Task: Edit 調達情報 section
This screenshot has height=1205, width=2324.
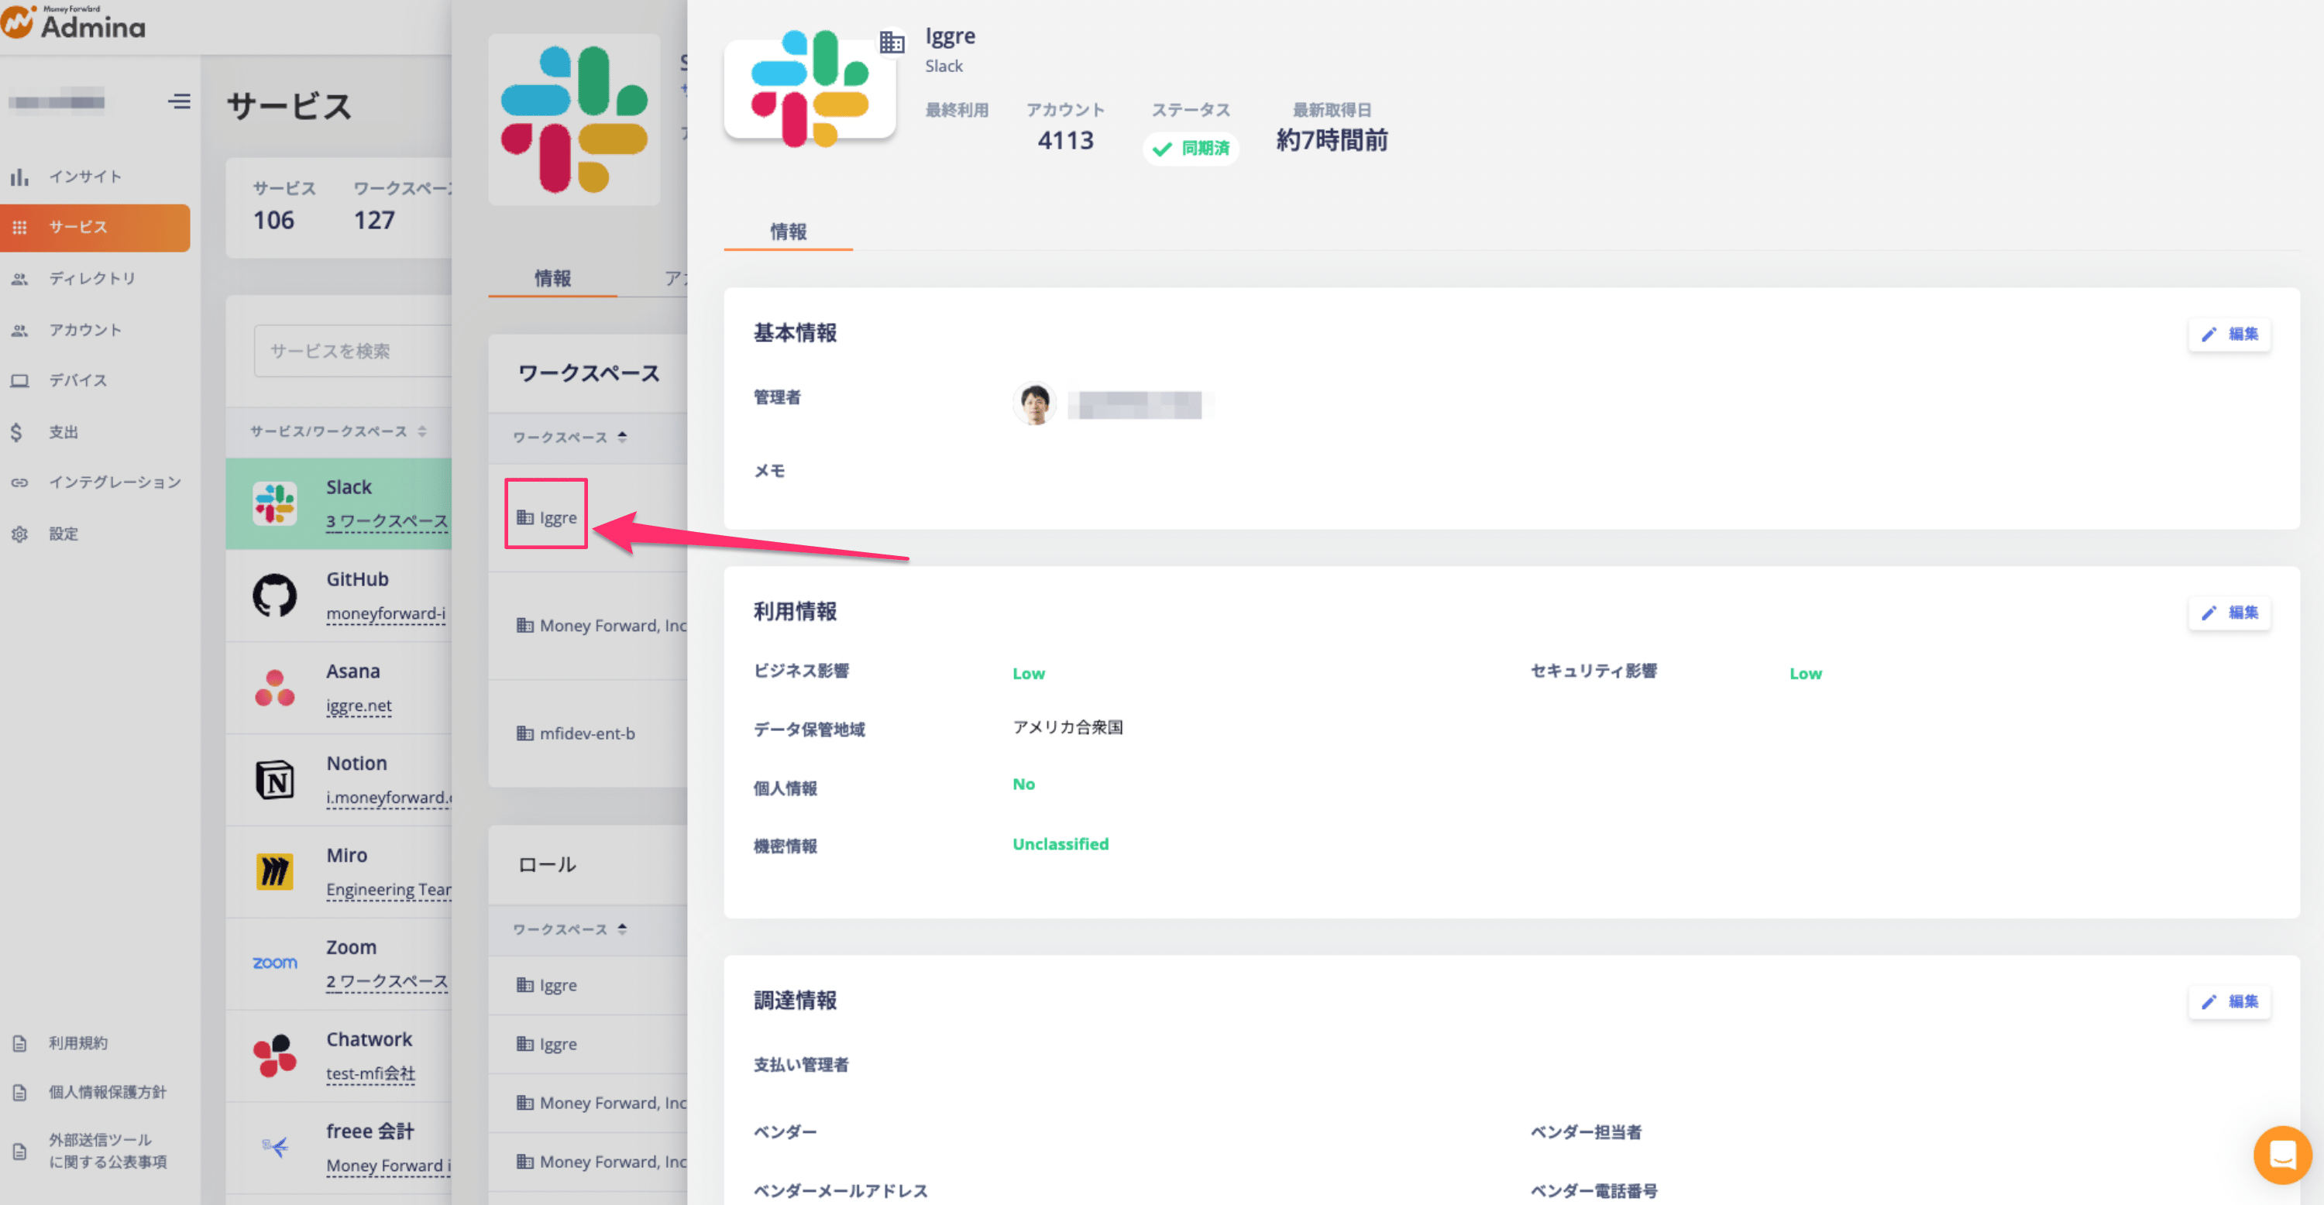Action: 2229,1002
